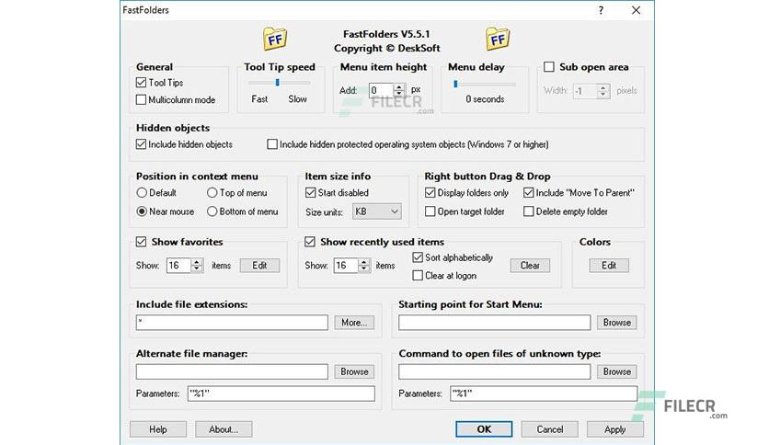Click the favorites Show items number field
This screenshot has height=445, width=769.
[179, 265]
